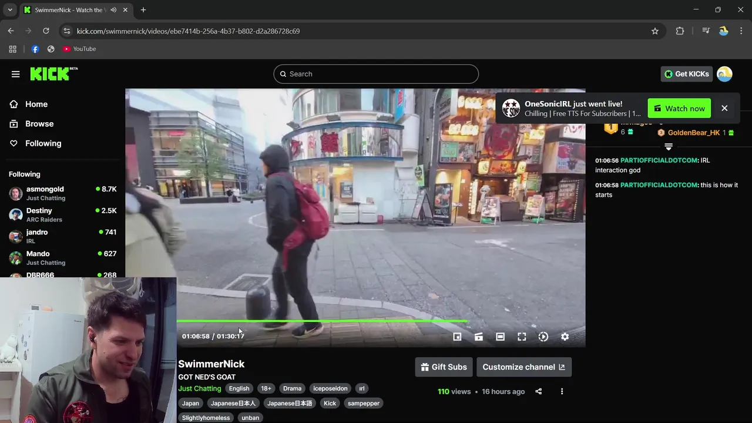
Task: Select the Japanese日本人 tag
Action: [233, 403]
